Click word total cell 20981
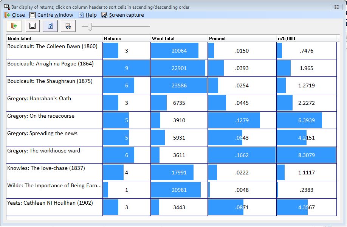 coord(179,190)
